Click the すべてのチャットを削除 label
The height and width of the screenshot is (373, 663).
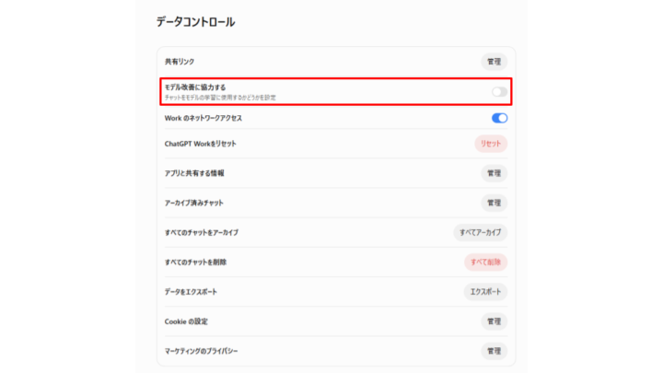tap(195, 262)
